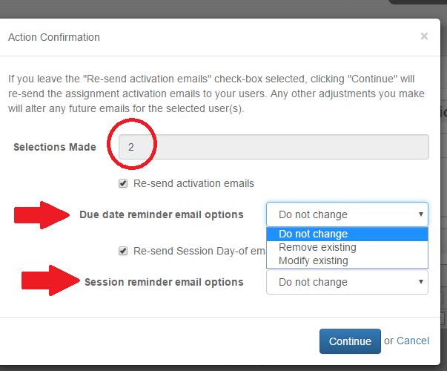Click the Selections Made field
Screen dimensions: 447x371
click(274, 147)
